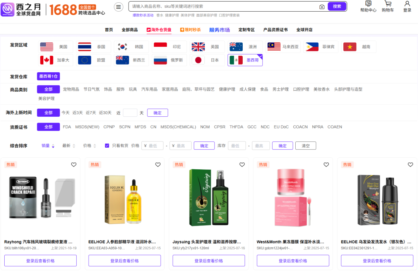Select 全部 in overseas new-arrival time row

point(48,112)
